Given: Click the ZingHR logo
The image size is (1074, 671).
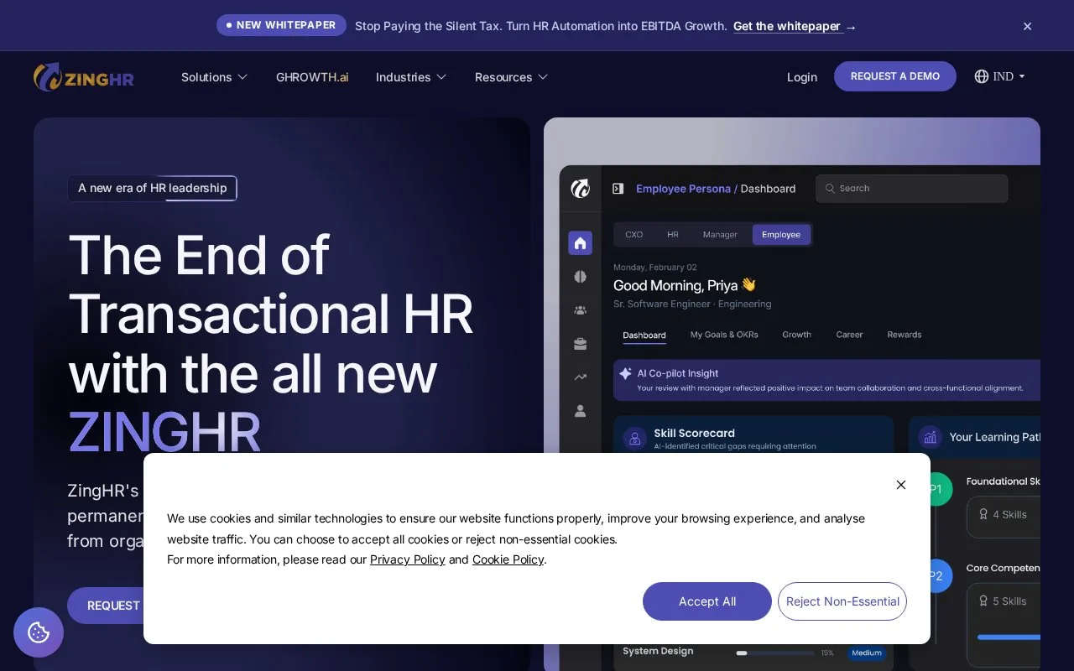Looking at the screenshot, I should pos(84,77).
